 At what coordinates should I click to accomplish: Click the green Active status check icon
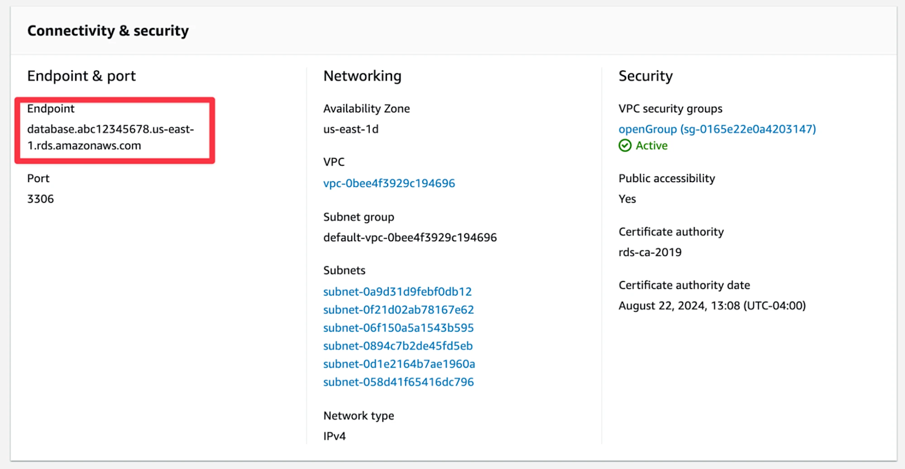(625, 145)
